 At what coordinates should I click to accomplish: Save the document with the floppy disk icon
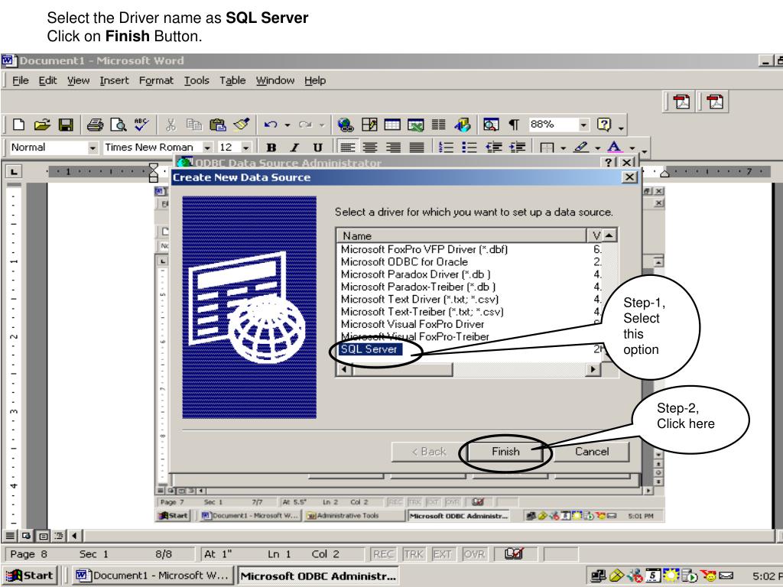pos(66,125)
